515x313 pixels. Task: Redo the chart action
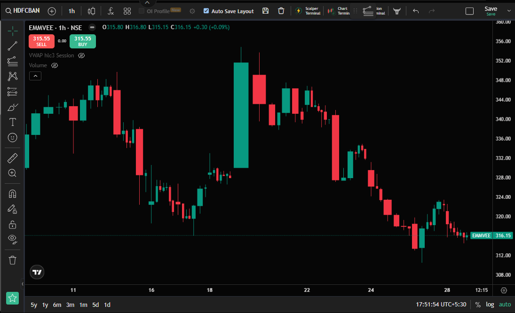pos(432,11)
